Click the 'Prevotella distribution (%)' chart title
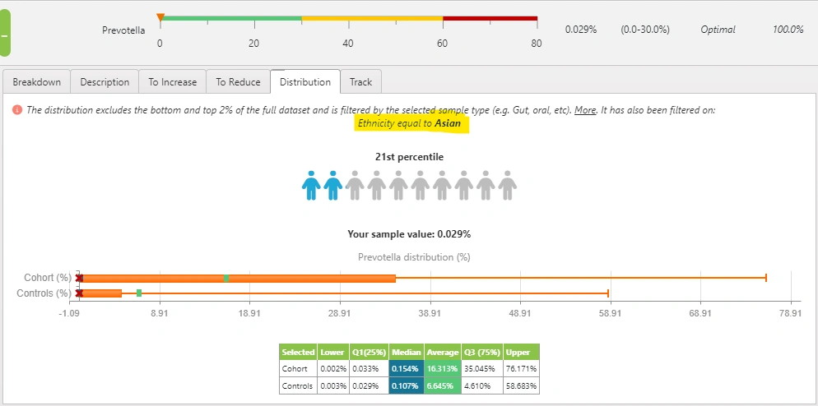Image resolution: width=818 pixels, height=406 pixels. (414, 257)
